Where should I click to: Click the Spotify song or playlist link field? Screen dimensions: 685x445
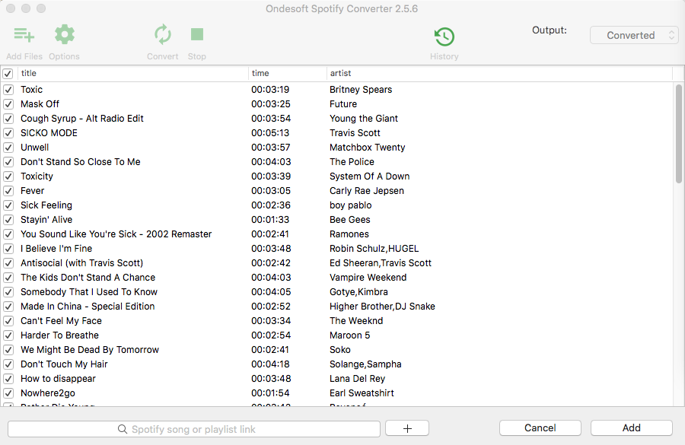coord(194,429)
